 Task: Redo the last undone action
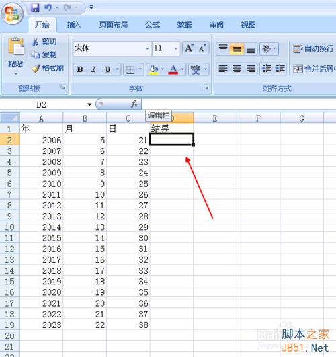[x=67, y=8]
